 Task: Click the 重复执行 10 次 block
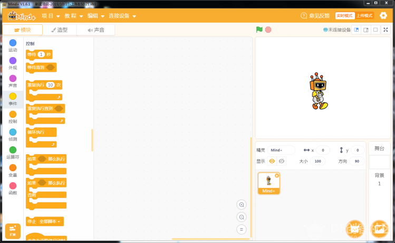tap(44, 90)
